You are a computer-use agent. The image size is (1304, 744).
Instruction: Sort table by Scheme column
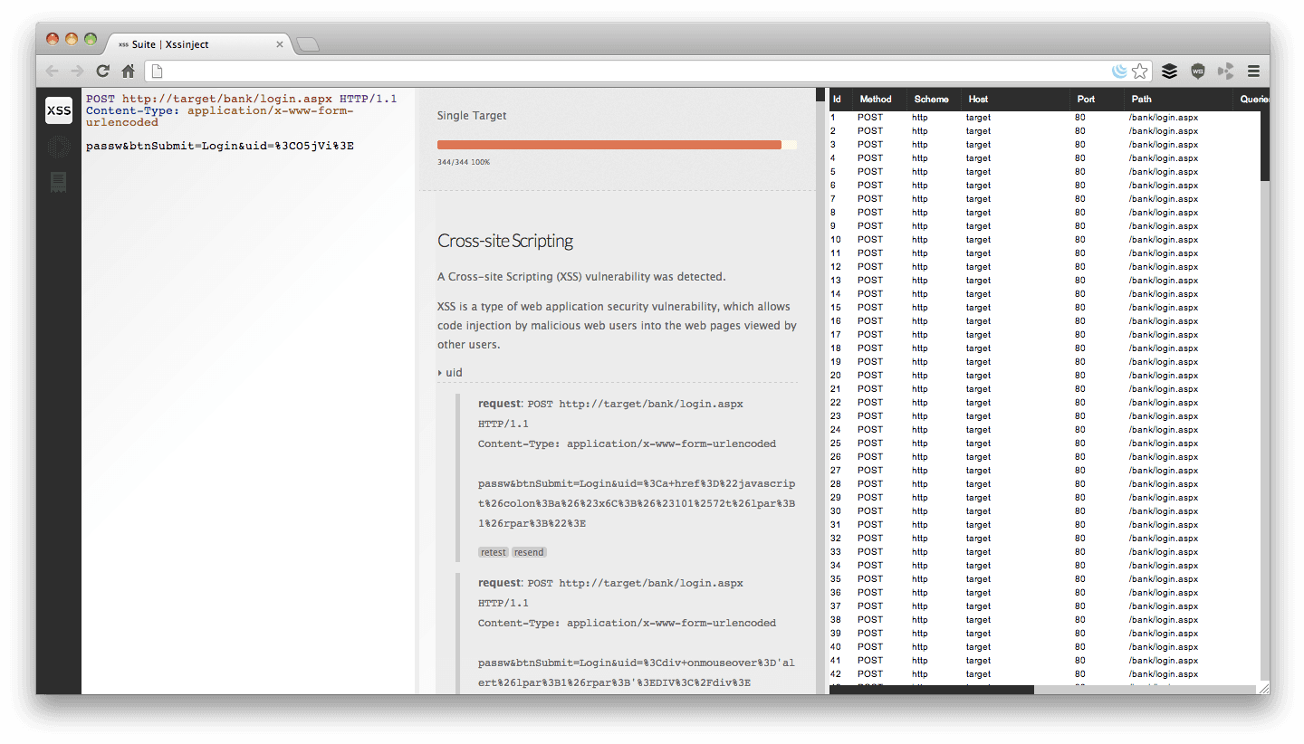pos(932,99)
